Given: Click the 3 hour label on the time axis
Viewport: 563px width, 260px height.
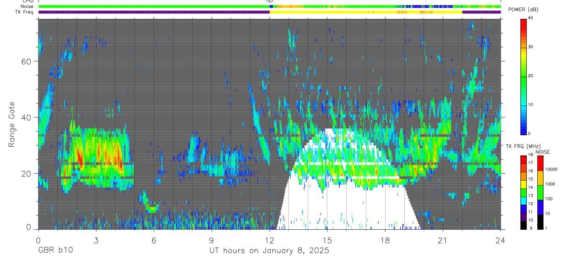Looking at the screenshot, I should (96, 240).
